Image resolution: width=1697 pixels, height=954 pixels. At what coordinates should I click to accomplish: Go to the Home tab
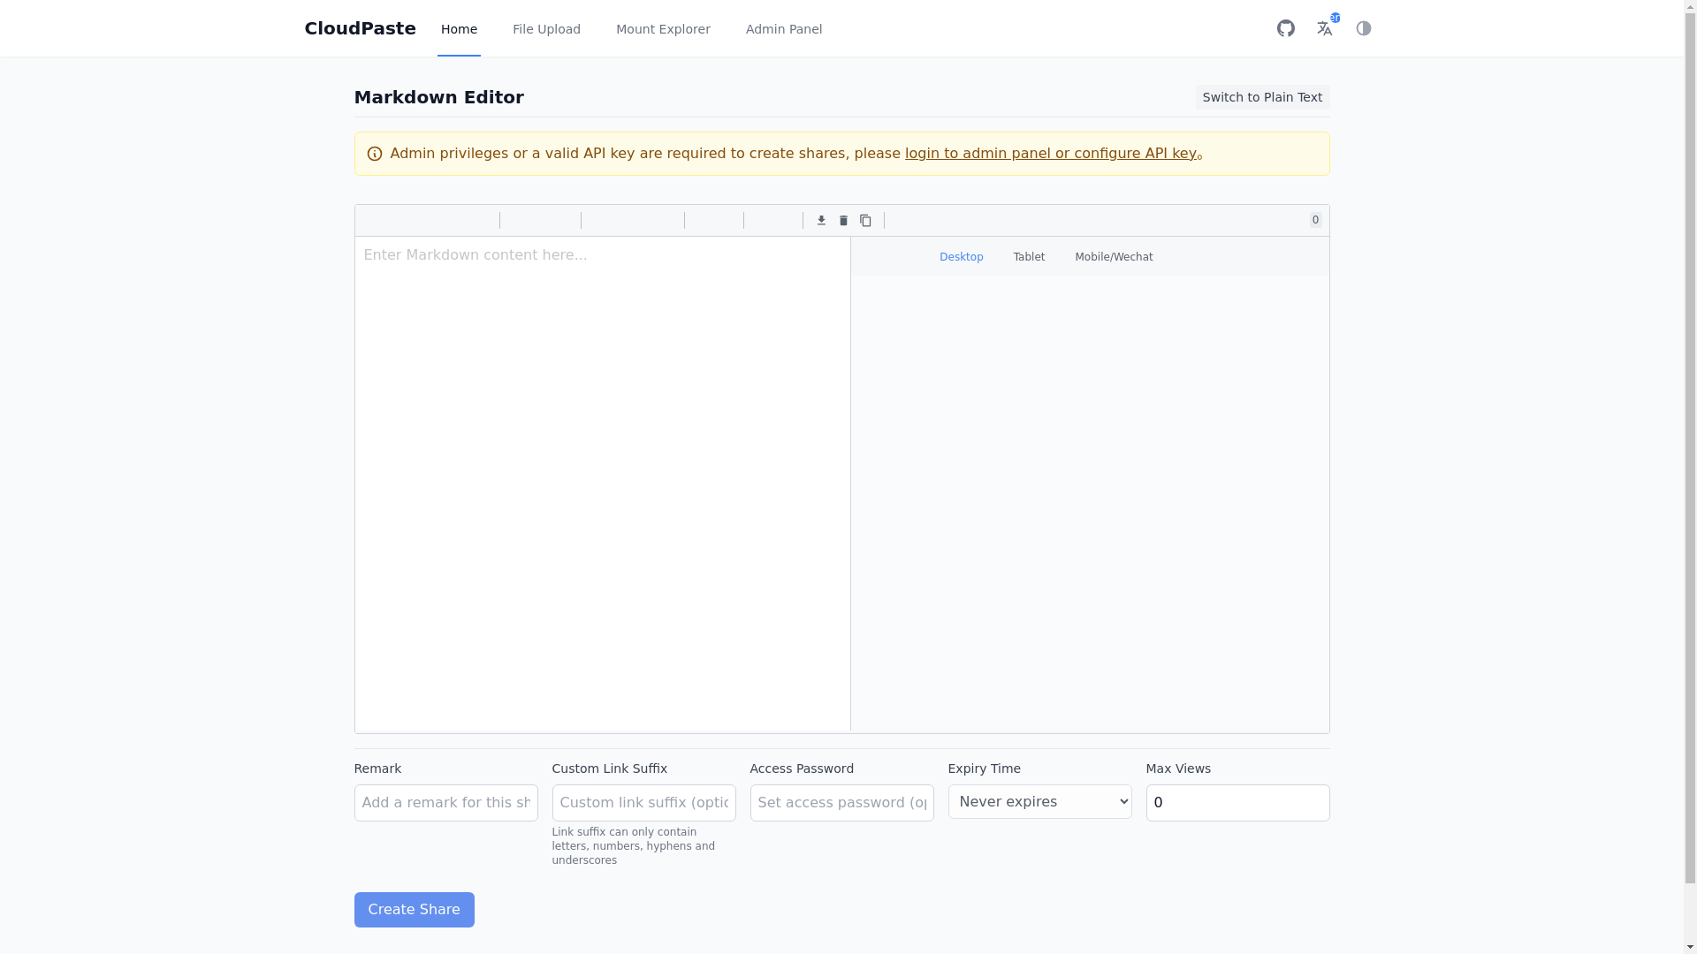coord(459,29)
